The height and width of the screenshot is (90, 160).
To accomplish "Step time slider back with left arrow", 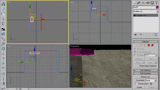I will click(x=8, y=89).
